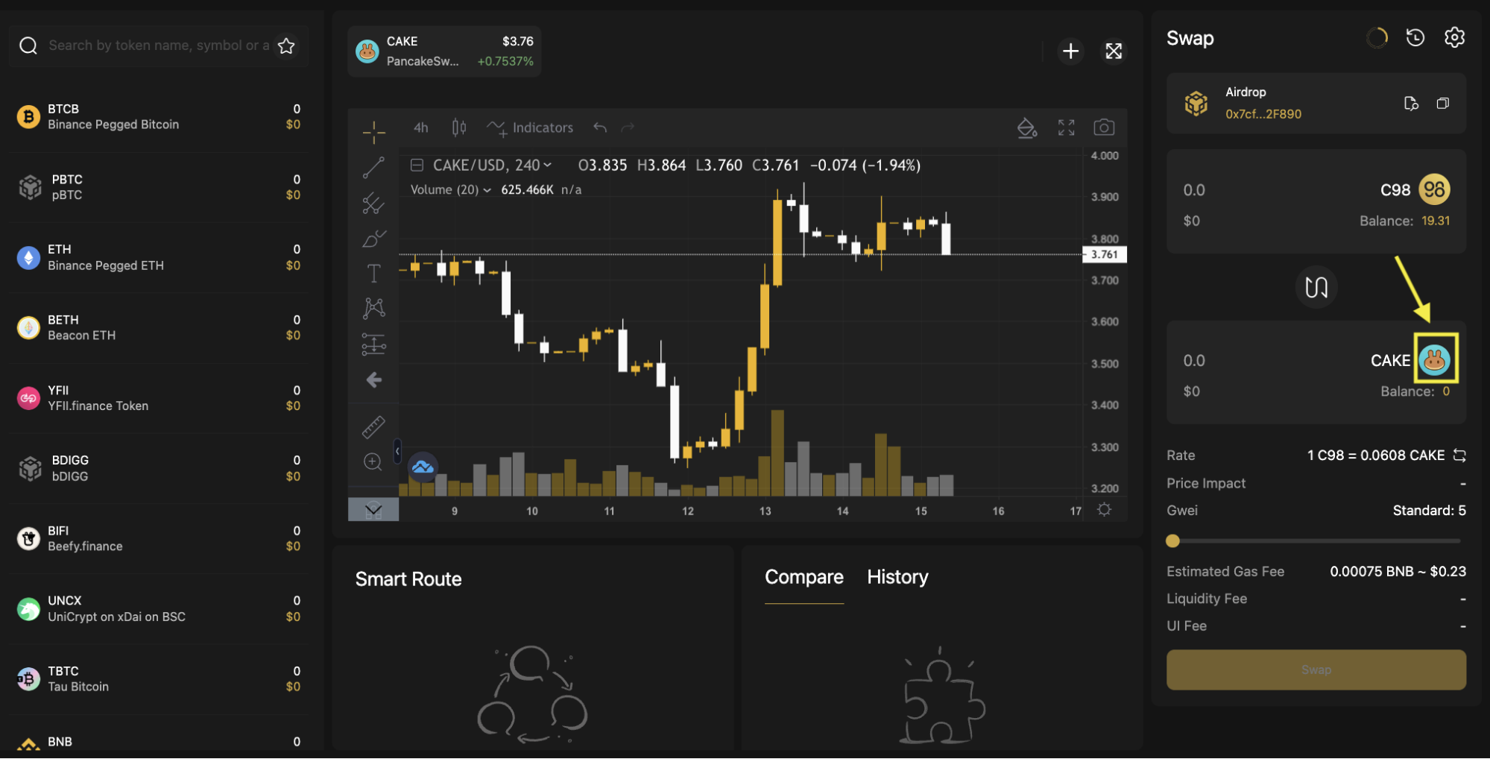Open swap settings gear icon

tap(1453, 37)
